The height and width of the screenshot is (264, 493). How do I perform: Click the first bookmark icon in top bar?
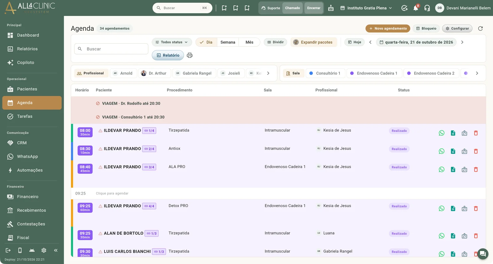224,8
